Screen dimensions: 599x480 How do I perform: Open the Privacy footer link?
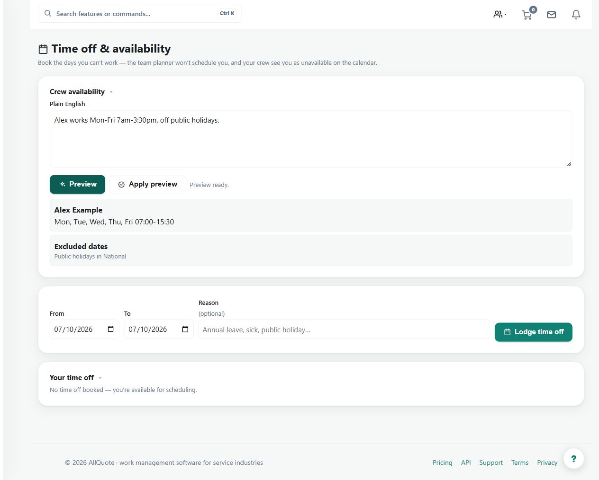pyautogui.click(x=547, y=462)
